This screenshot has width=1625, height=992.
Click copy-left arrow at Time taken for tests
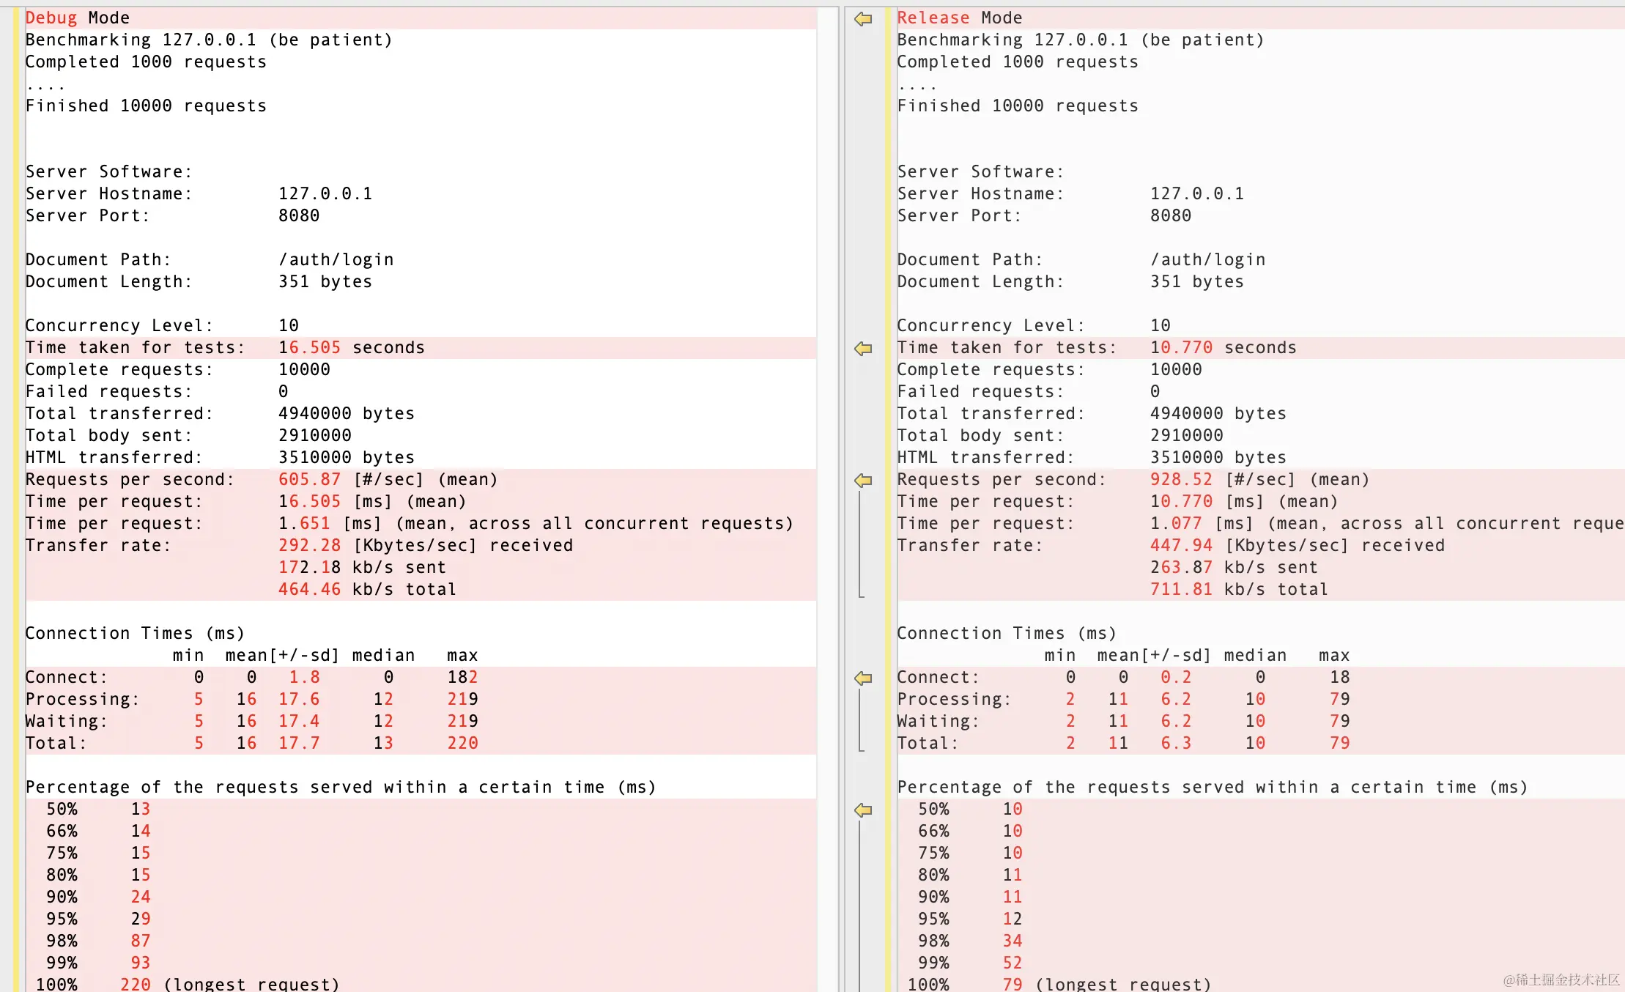(863, 348)
